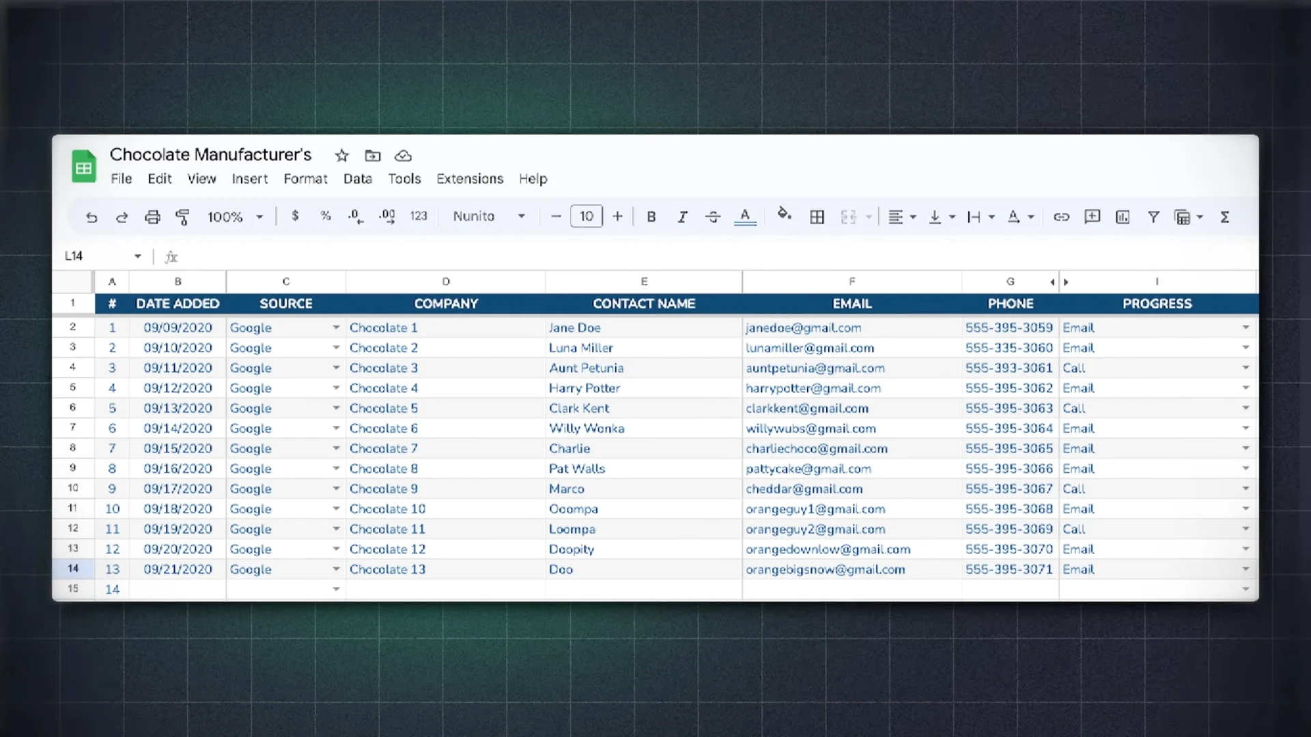1311x737 pixels.
Task: Open the Nunito font dropdown
Action: pos(489,216)
